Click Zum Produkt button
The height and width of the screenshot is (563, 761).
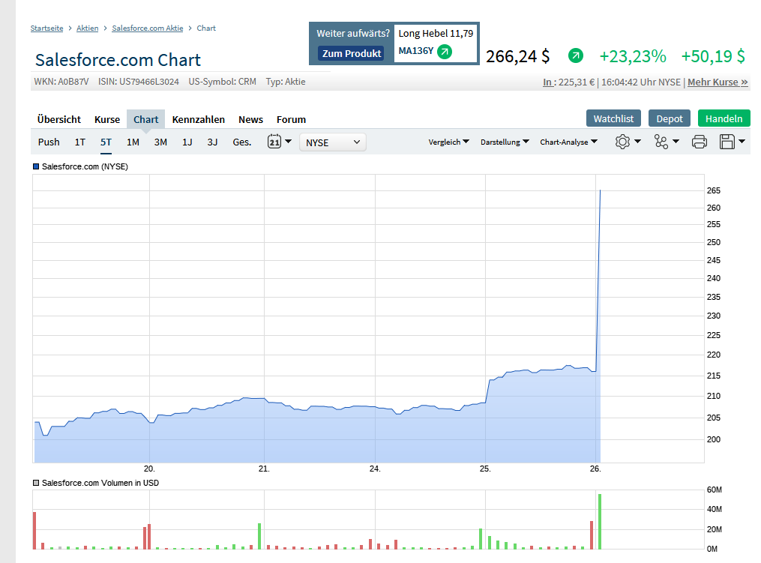pyautogui.click(x=352, y=53)
